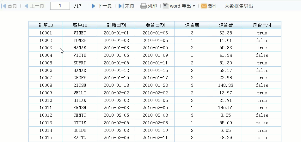301x142 pixels.
Task: Select customer cell CHOPS
Action: click(80, 78)
